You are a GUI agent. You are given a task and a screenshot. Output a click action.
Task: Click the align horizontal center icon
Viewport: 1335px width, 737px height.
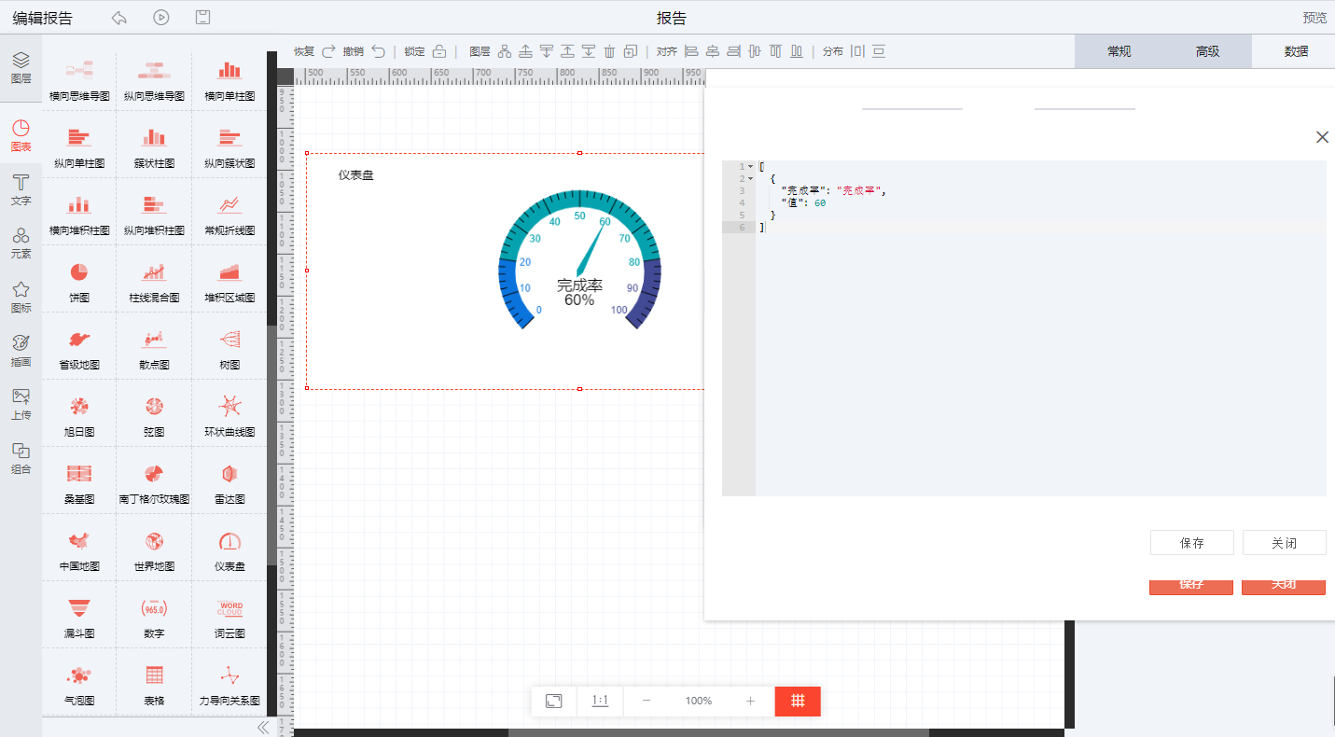tap(713, 51)
